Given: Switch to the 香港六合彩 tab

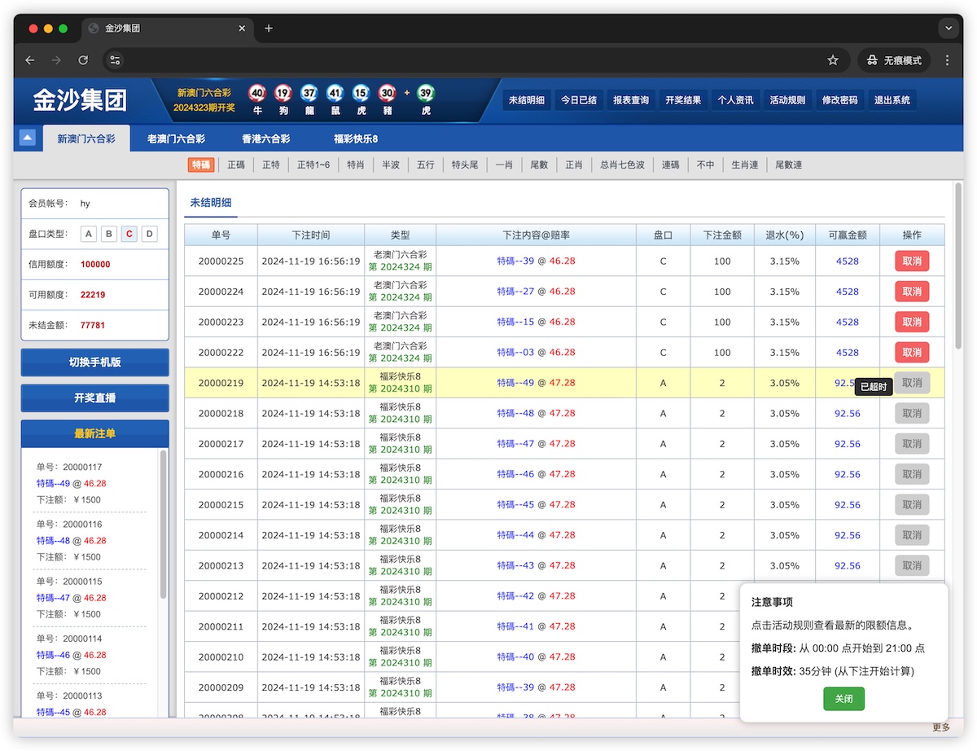Looking at the screenshot, I should pos(265,138).
